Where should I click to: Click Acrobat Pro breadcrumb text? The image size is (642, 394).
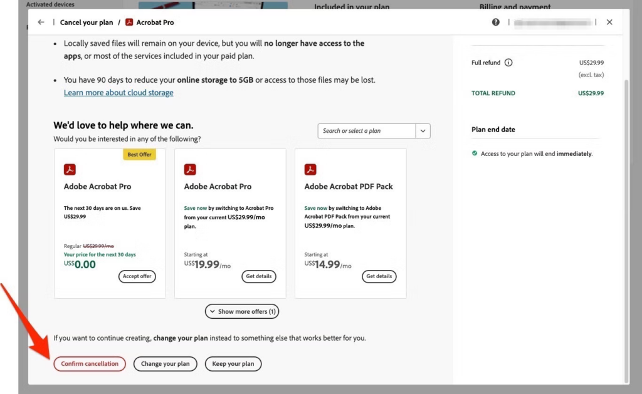(155, 23)
